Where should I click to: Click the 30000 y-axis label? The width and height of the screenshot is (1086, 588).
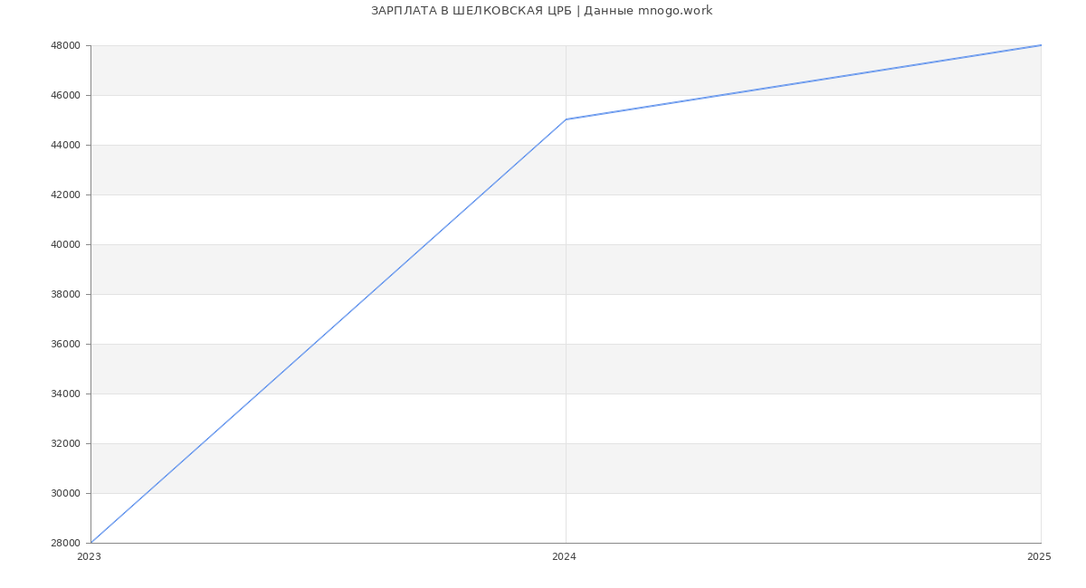65,494
